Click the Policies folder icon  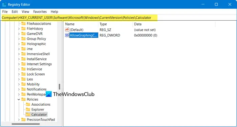click(23, 99)
